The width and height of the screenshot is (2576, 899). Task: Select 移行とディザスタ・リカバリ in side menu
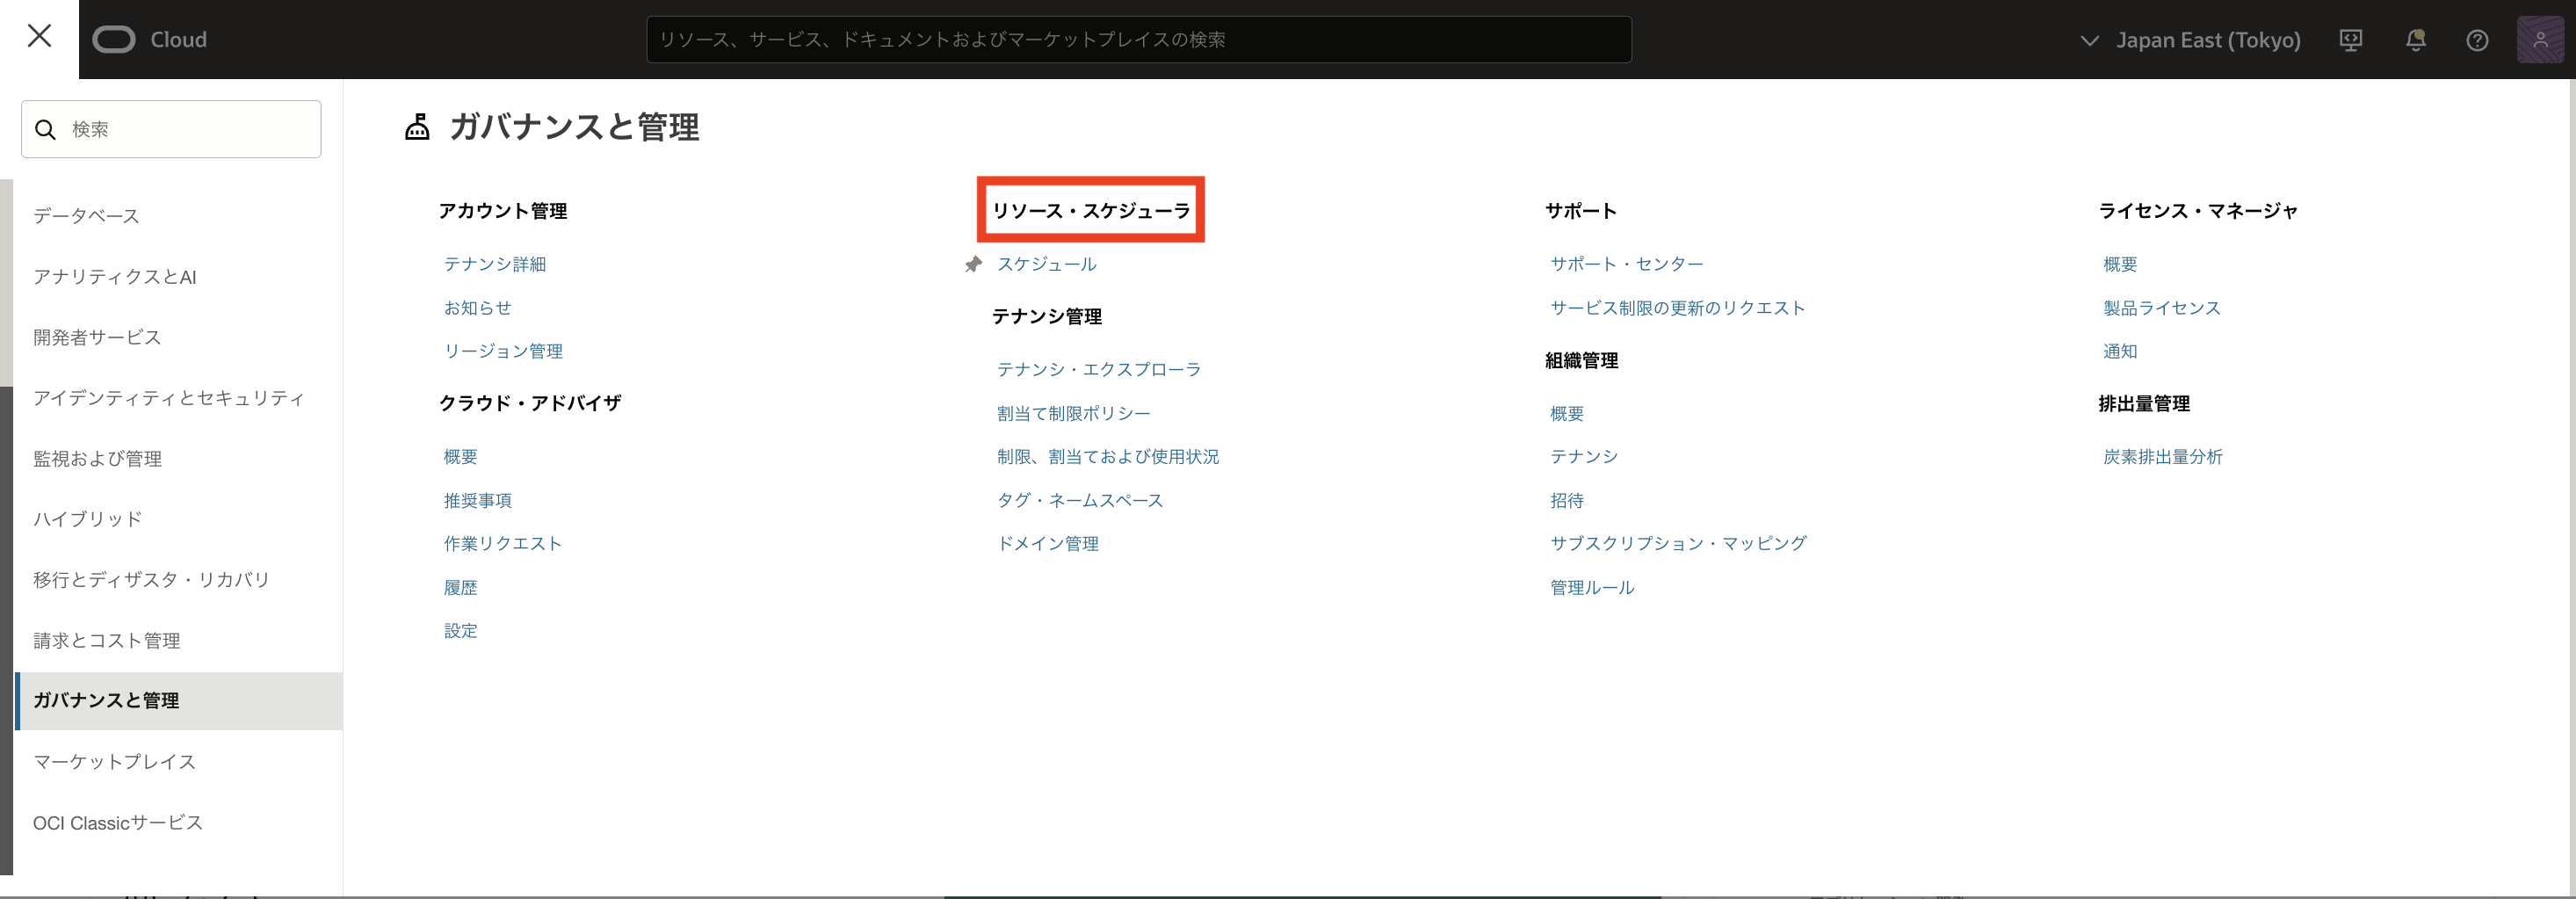[x=152, y=580]
